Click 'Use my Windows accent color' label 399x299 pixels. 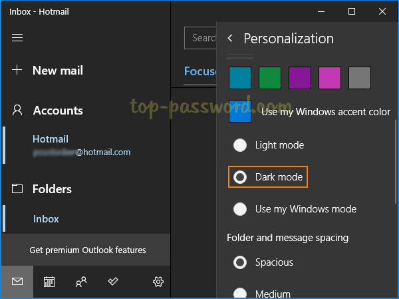pyautogui.click(x=326, y=112)
